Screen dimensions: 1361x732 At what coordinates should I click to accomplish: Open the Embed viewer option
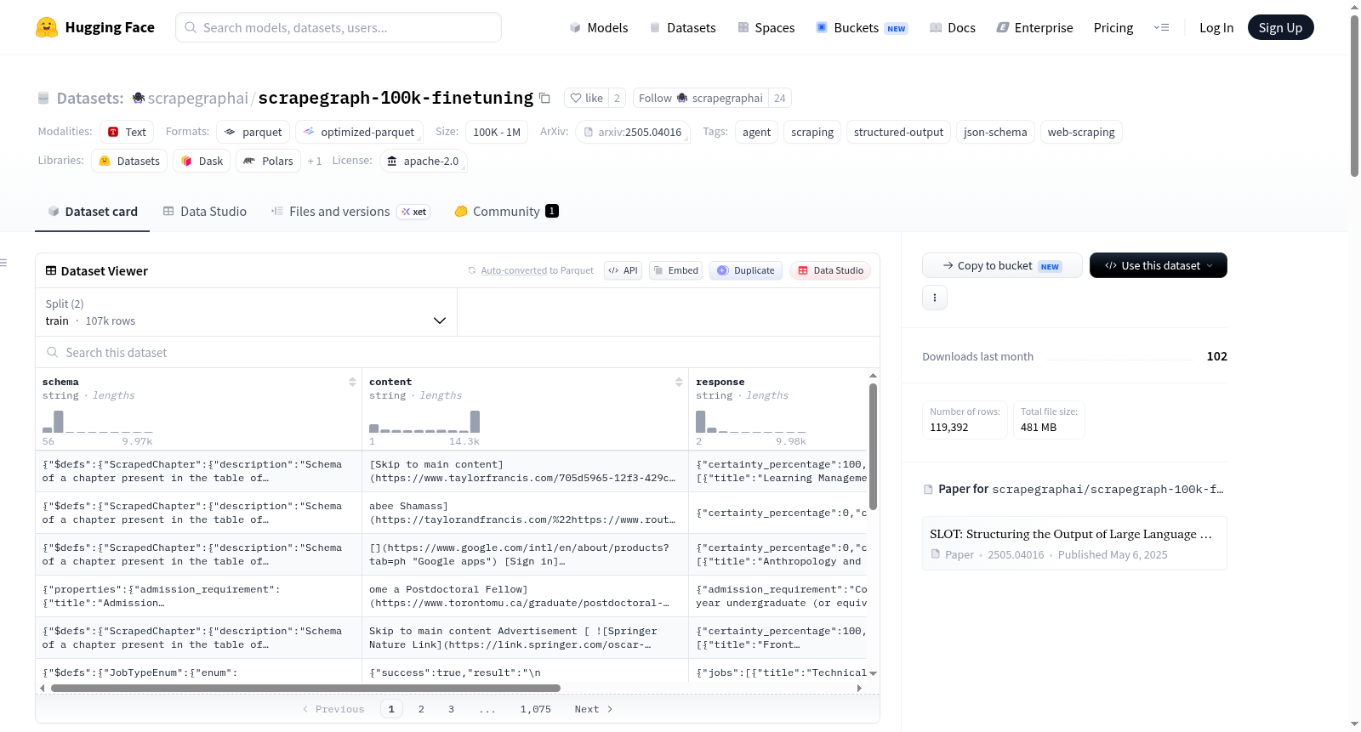[x=675, y=270]
